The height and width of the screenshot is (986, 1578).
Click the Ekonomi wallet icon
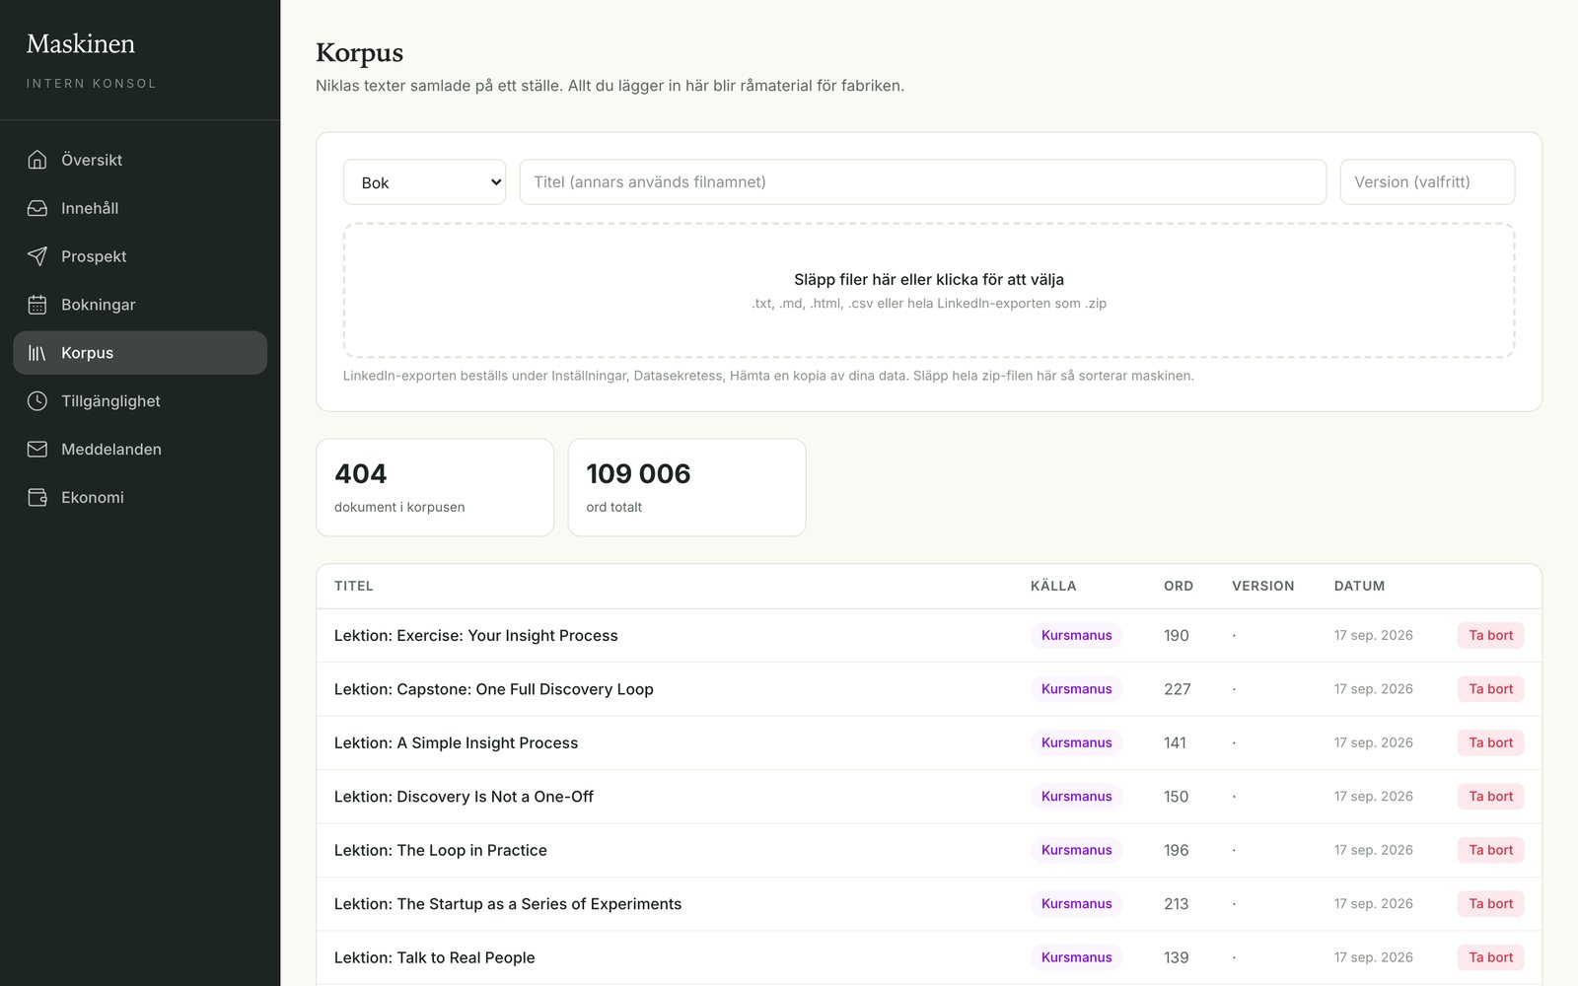(x=37, y=498)
